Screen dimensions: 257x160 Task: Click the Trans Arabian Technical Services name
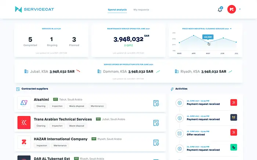[x=63, y=119]
